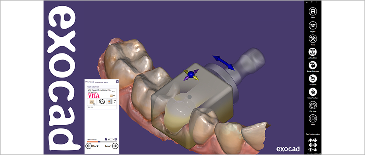Viewport: 365px width, 155px height.
Task: Select the 2M2 shade swatch
Action: pos(92,102)
